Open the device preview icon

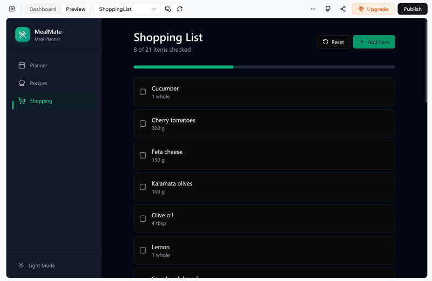[168, 9]
